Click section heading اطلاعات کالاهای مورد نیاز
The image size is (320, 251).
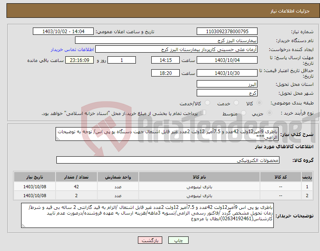pyautogui.click(x=284, y=147)
